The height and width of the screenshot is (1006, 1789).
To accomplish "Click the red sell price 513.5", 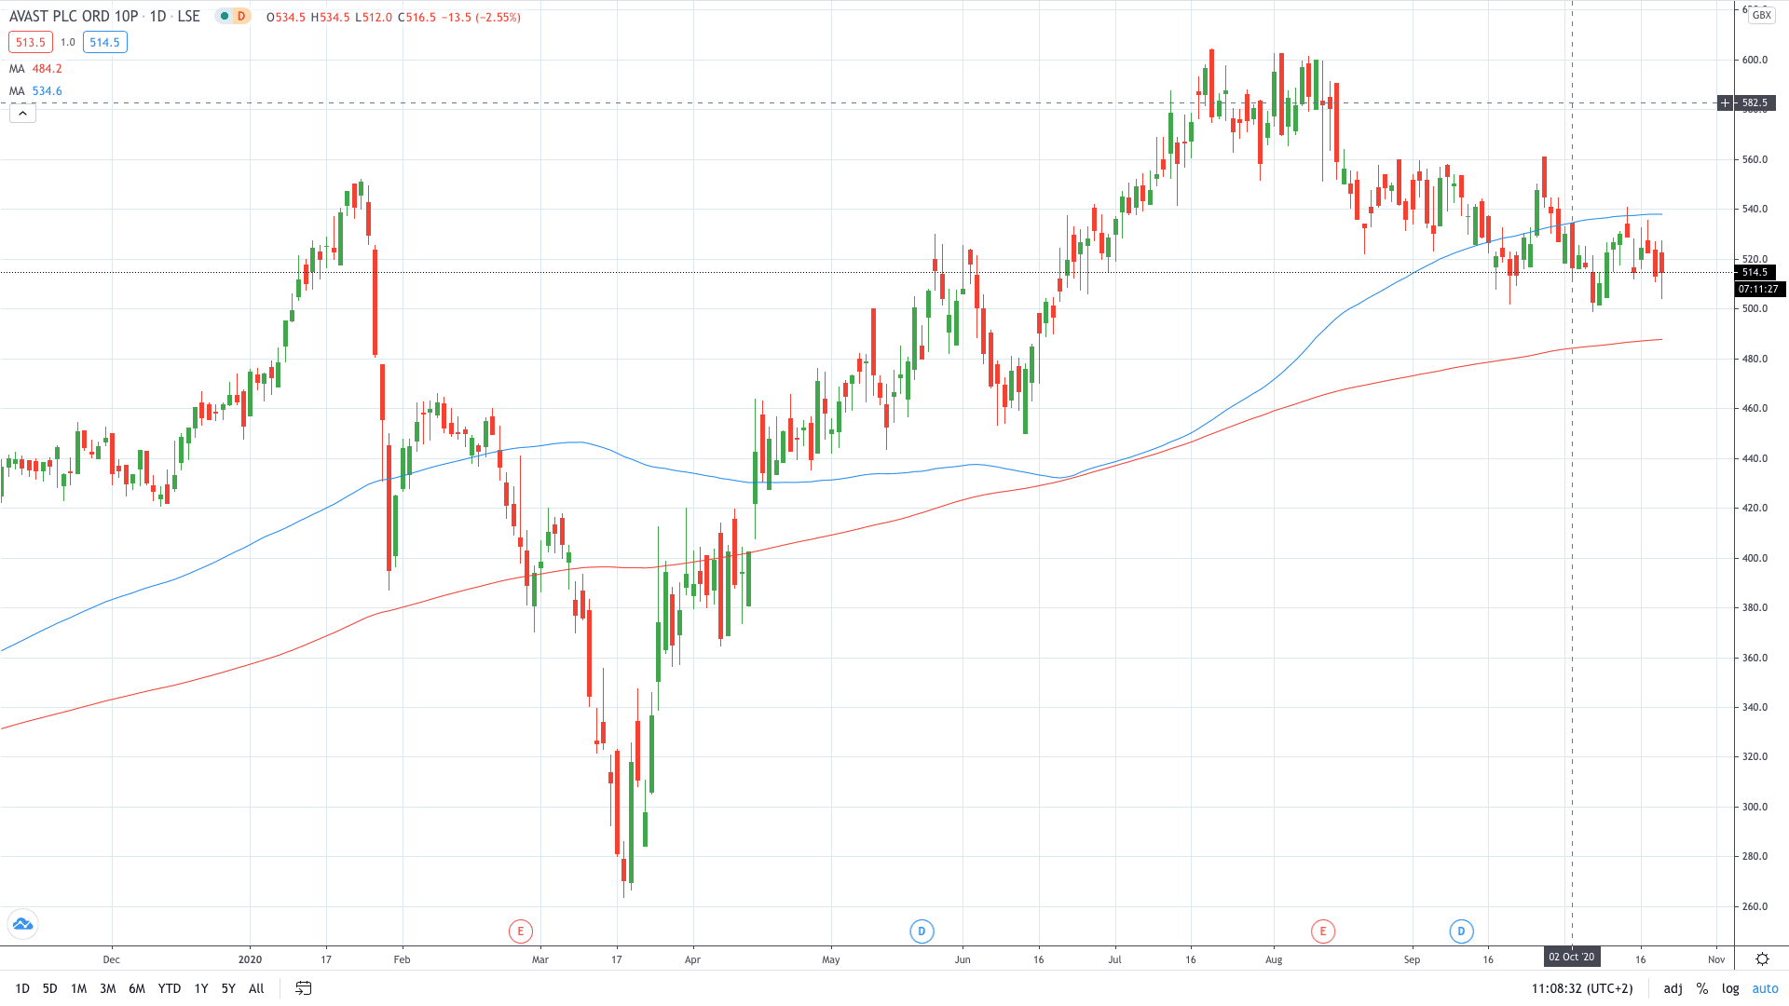I will [x=31, y=42].
